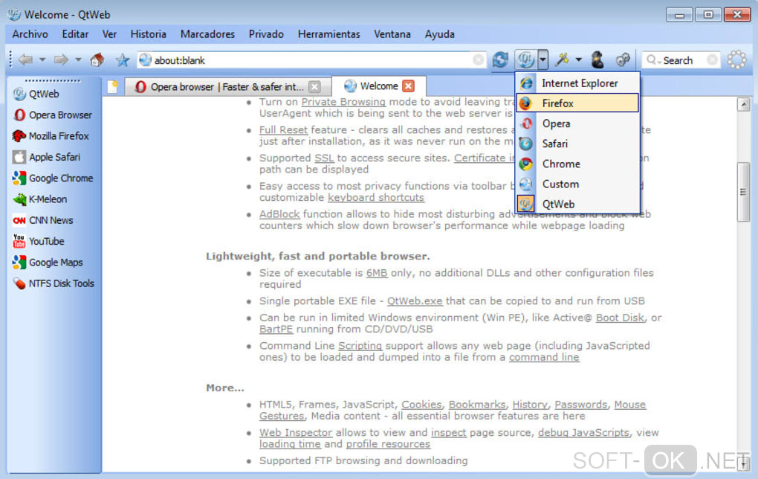The image size is (758, 479).
Task: Pick Custom user agent option
Action: click(x=577, y=184)
